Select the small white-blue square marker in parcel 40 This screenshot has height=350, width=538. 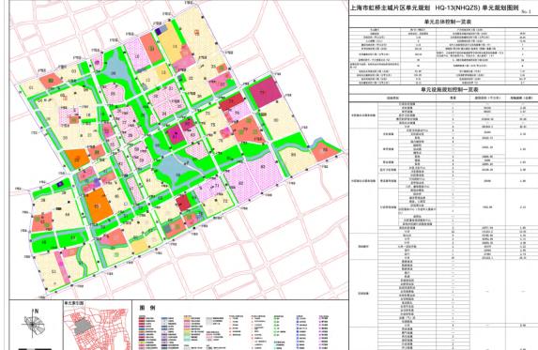pyautogui.click(x=126, y=204)
